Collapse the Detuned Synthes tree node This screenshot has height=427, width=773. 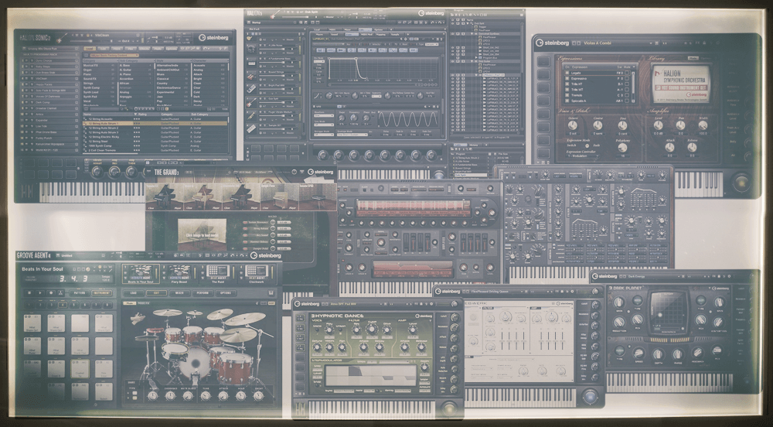pos(472,33)
